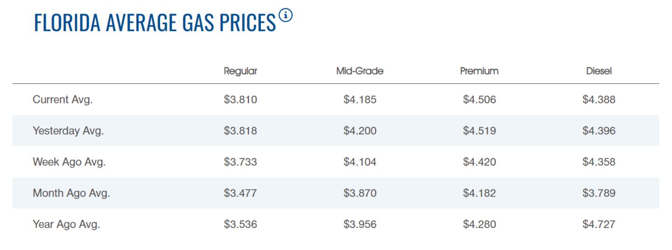Click the info icon beside the title

[286, 15]
